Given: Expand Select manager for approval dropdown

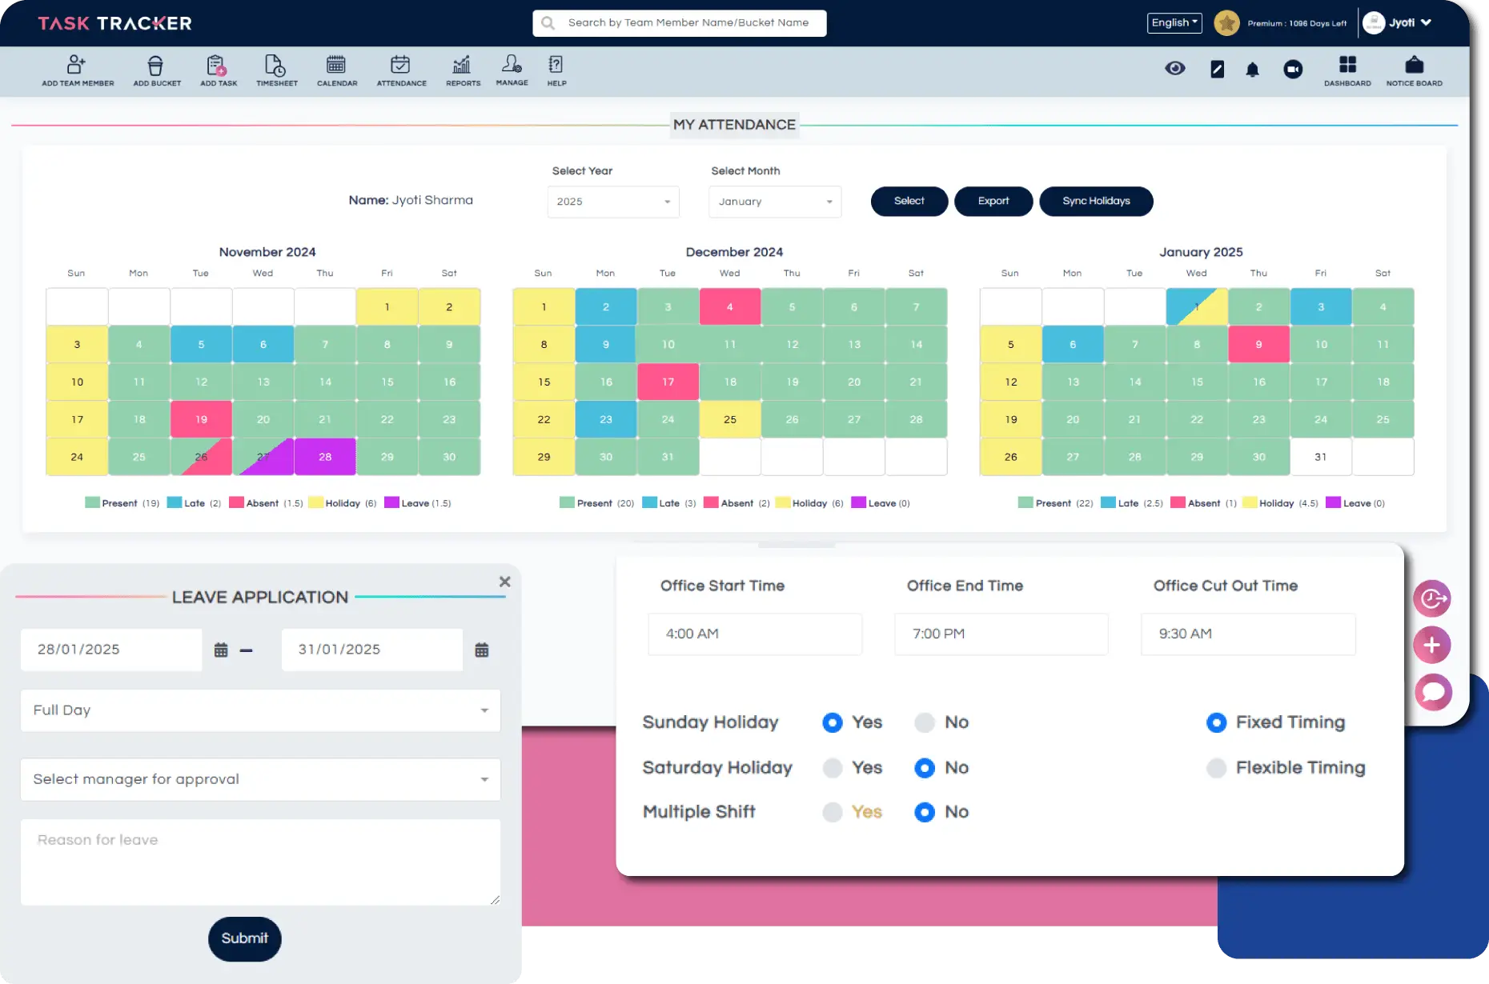Looking at the screenshot, I should click(x=260, y=779).
